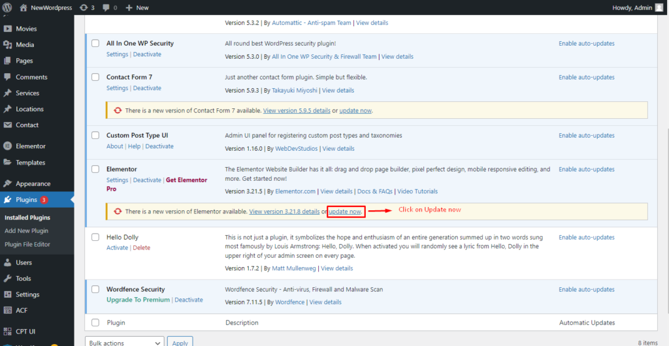The width and height of the screenshot is (669, 346).
Task: Open the updates icon in admin bar
Action: coord(82,7)
